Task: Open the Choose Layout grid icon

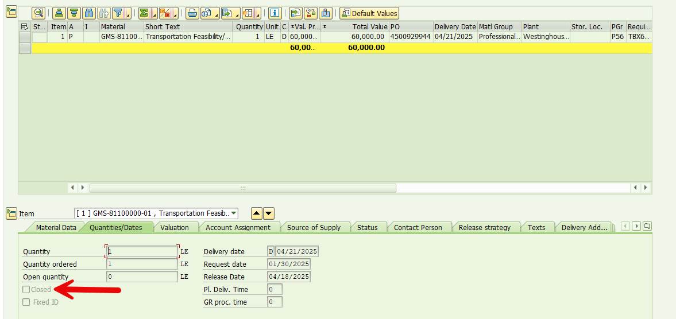Action: click(x=248, y=13)
